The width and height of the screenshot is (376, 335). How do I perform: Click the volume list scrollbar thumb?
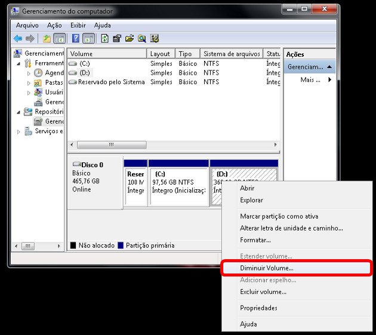pyautogui.click(x=112, y=145)
